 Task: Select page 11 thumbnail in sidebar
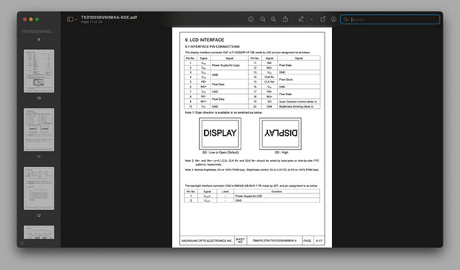[x=39, y=128]
